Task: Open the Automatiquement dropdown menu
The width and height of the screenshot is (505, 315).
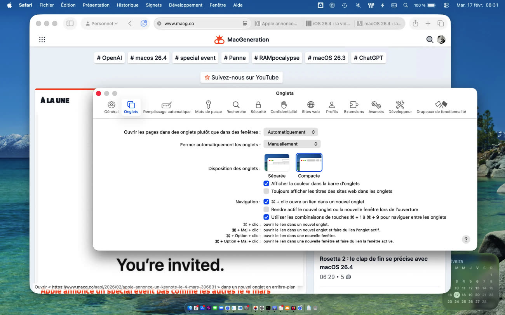Action: coord(291,132)
